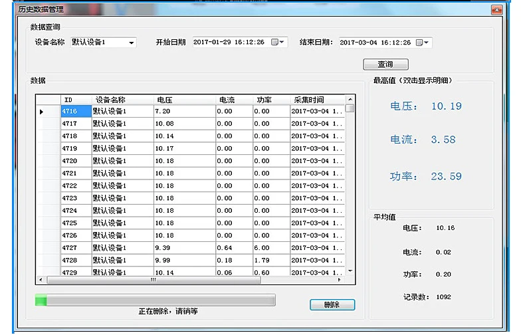Select ID cell 4718
This screenshot has height=335, width=525.
tap(76, 136)
